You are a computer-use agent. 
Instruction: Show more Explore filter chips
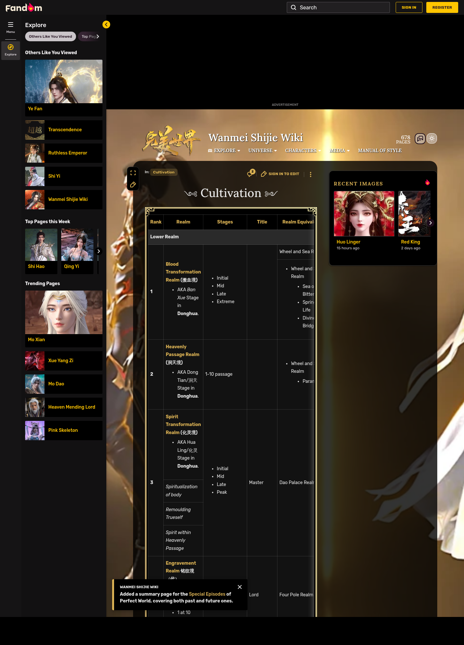click(x=98, y=36)
